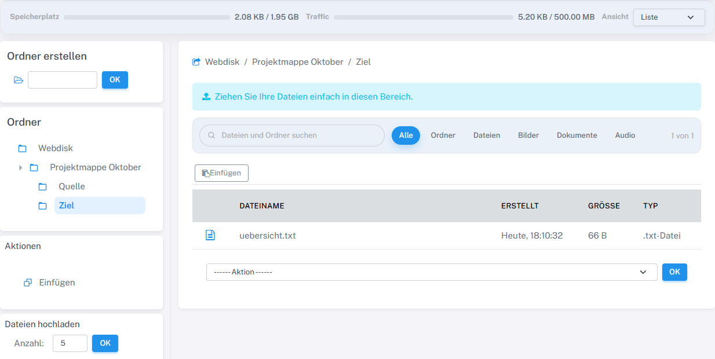Click the GRÖSSE column header

tap(604, 206)
